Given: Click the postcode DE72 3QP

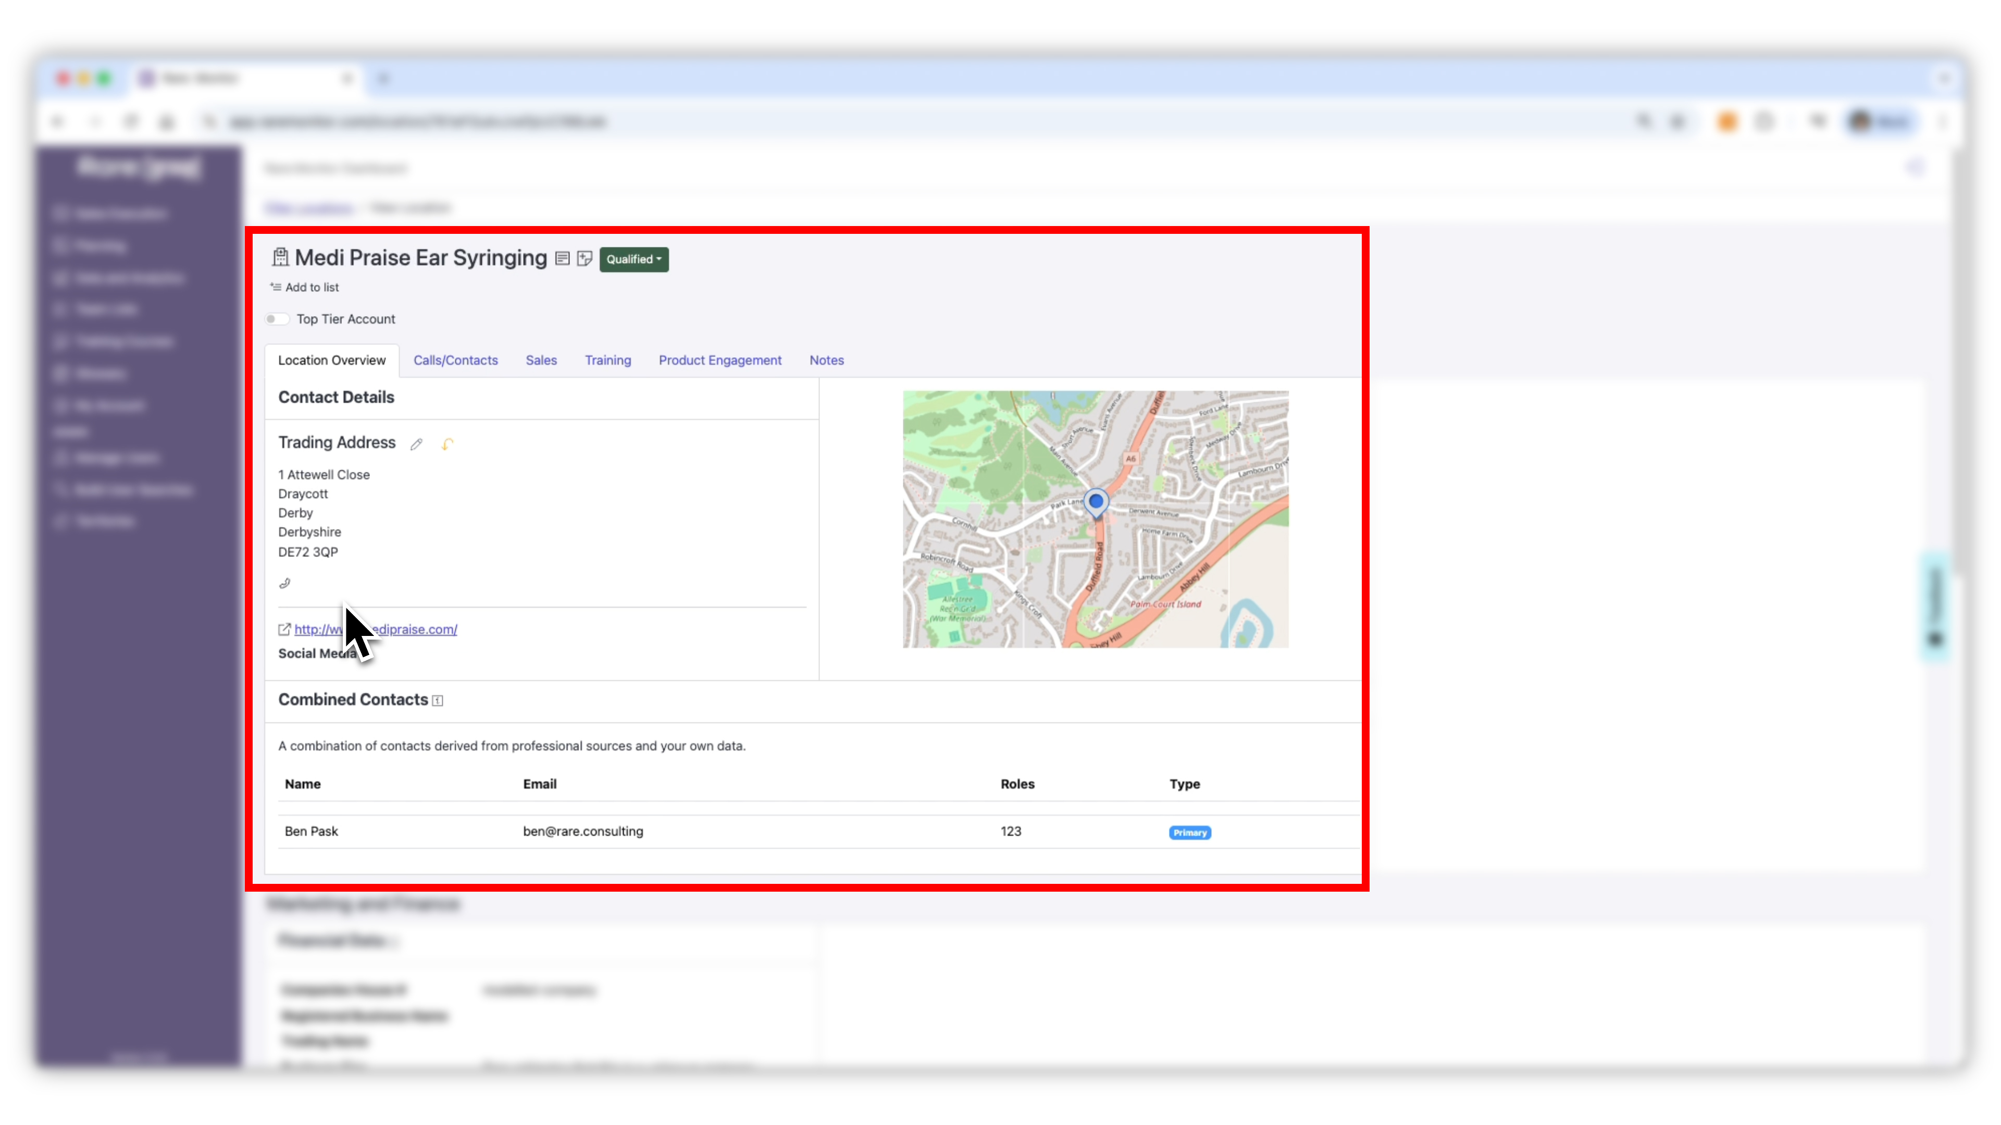Looking at the screenshot, I should click(307, 552).
